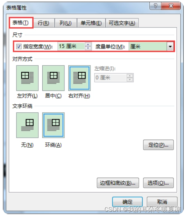Choose the no text wrapping (无) icon
186x216 pixels.
tap(27, 125)
